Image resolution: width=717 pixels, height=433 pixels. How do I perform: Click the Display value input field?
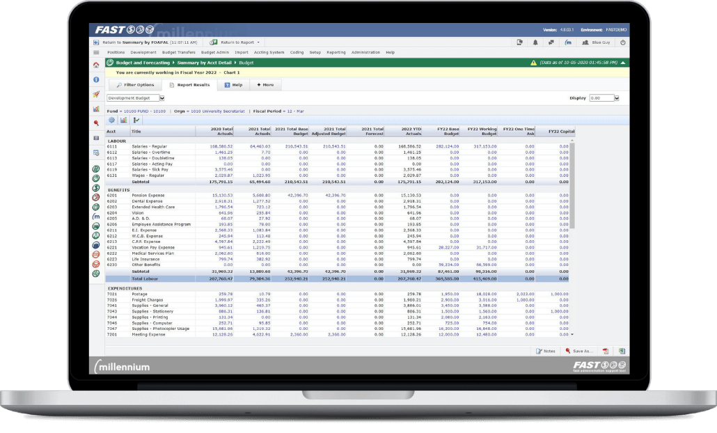601,98
